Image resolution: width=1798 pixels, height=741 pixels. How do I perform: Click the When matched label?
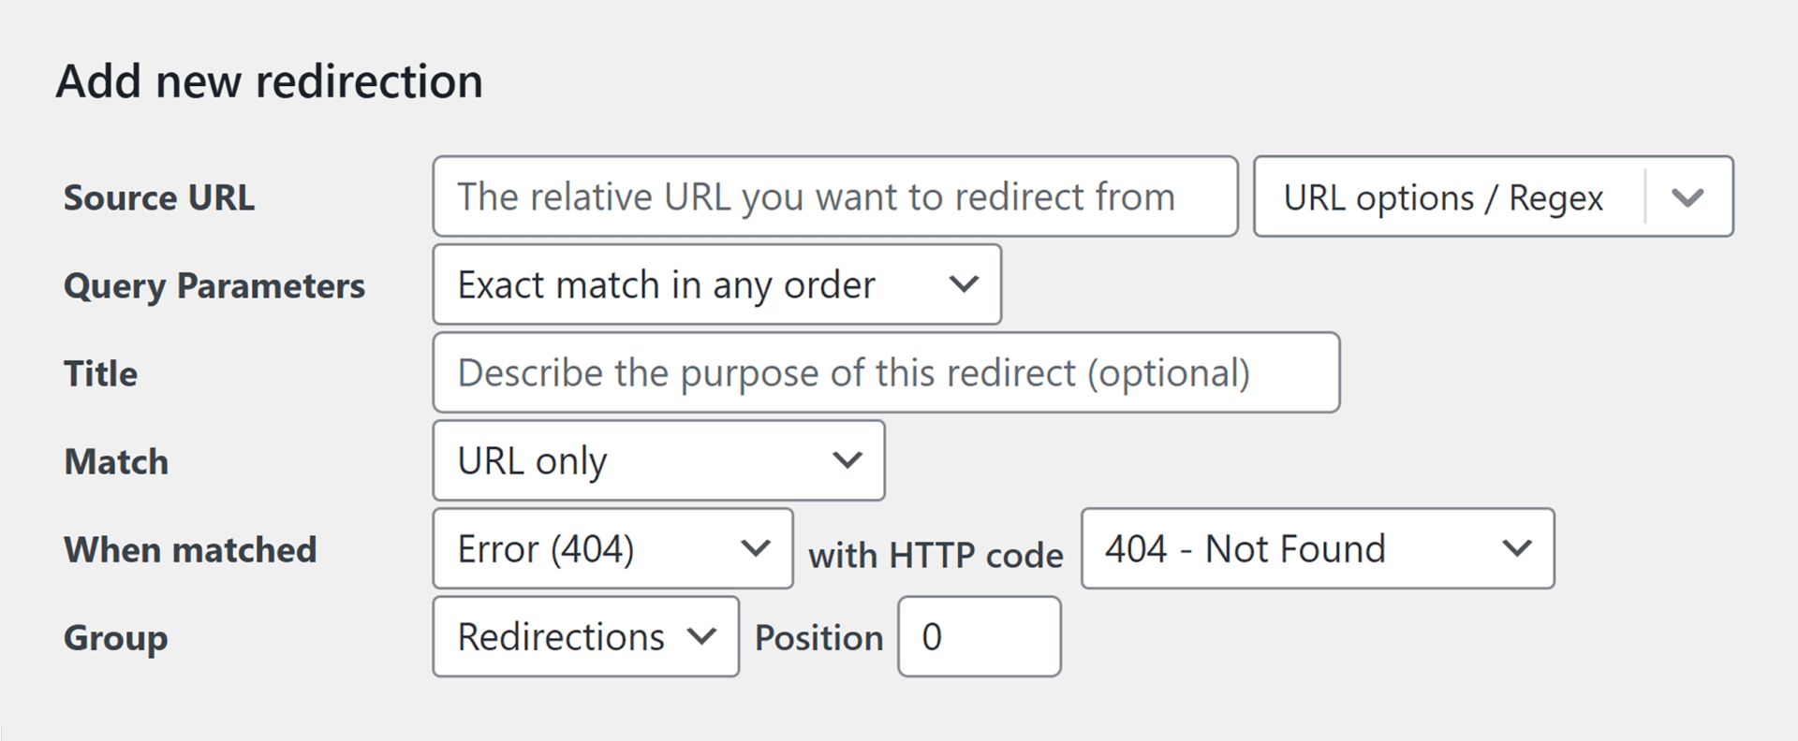(x=190, y=549)
